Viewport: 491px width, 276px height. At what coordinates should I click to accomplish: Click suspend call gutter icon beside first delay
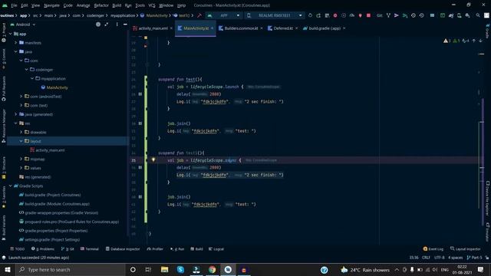pos(140,94)
